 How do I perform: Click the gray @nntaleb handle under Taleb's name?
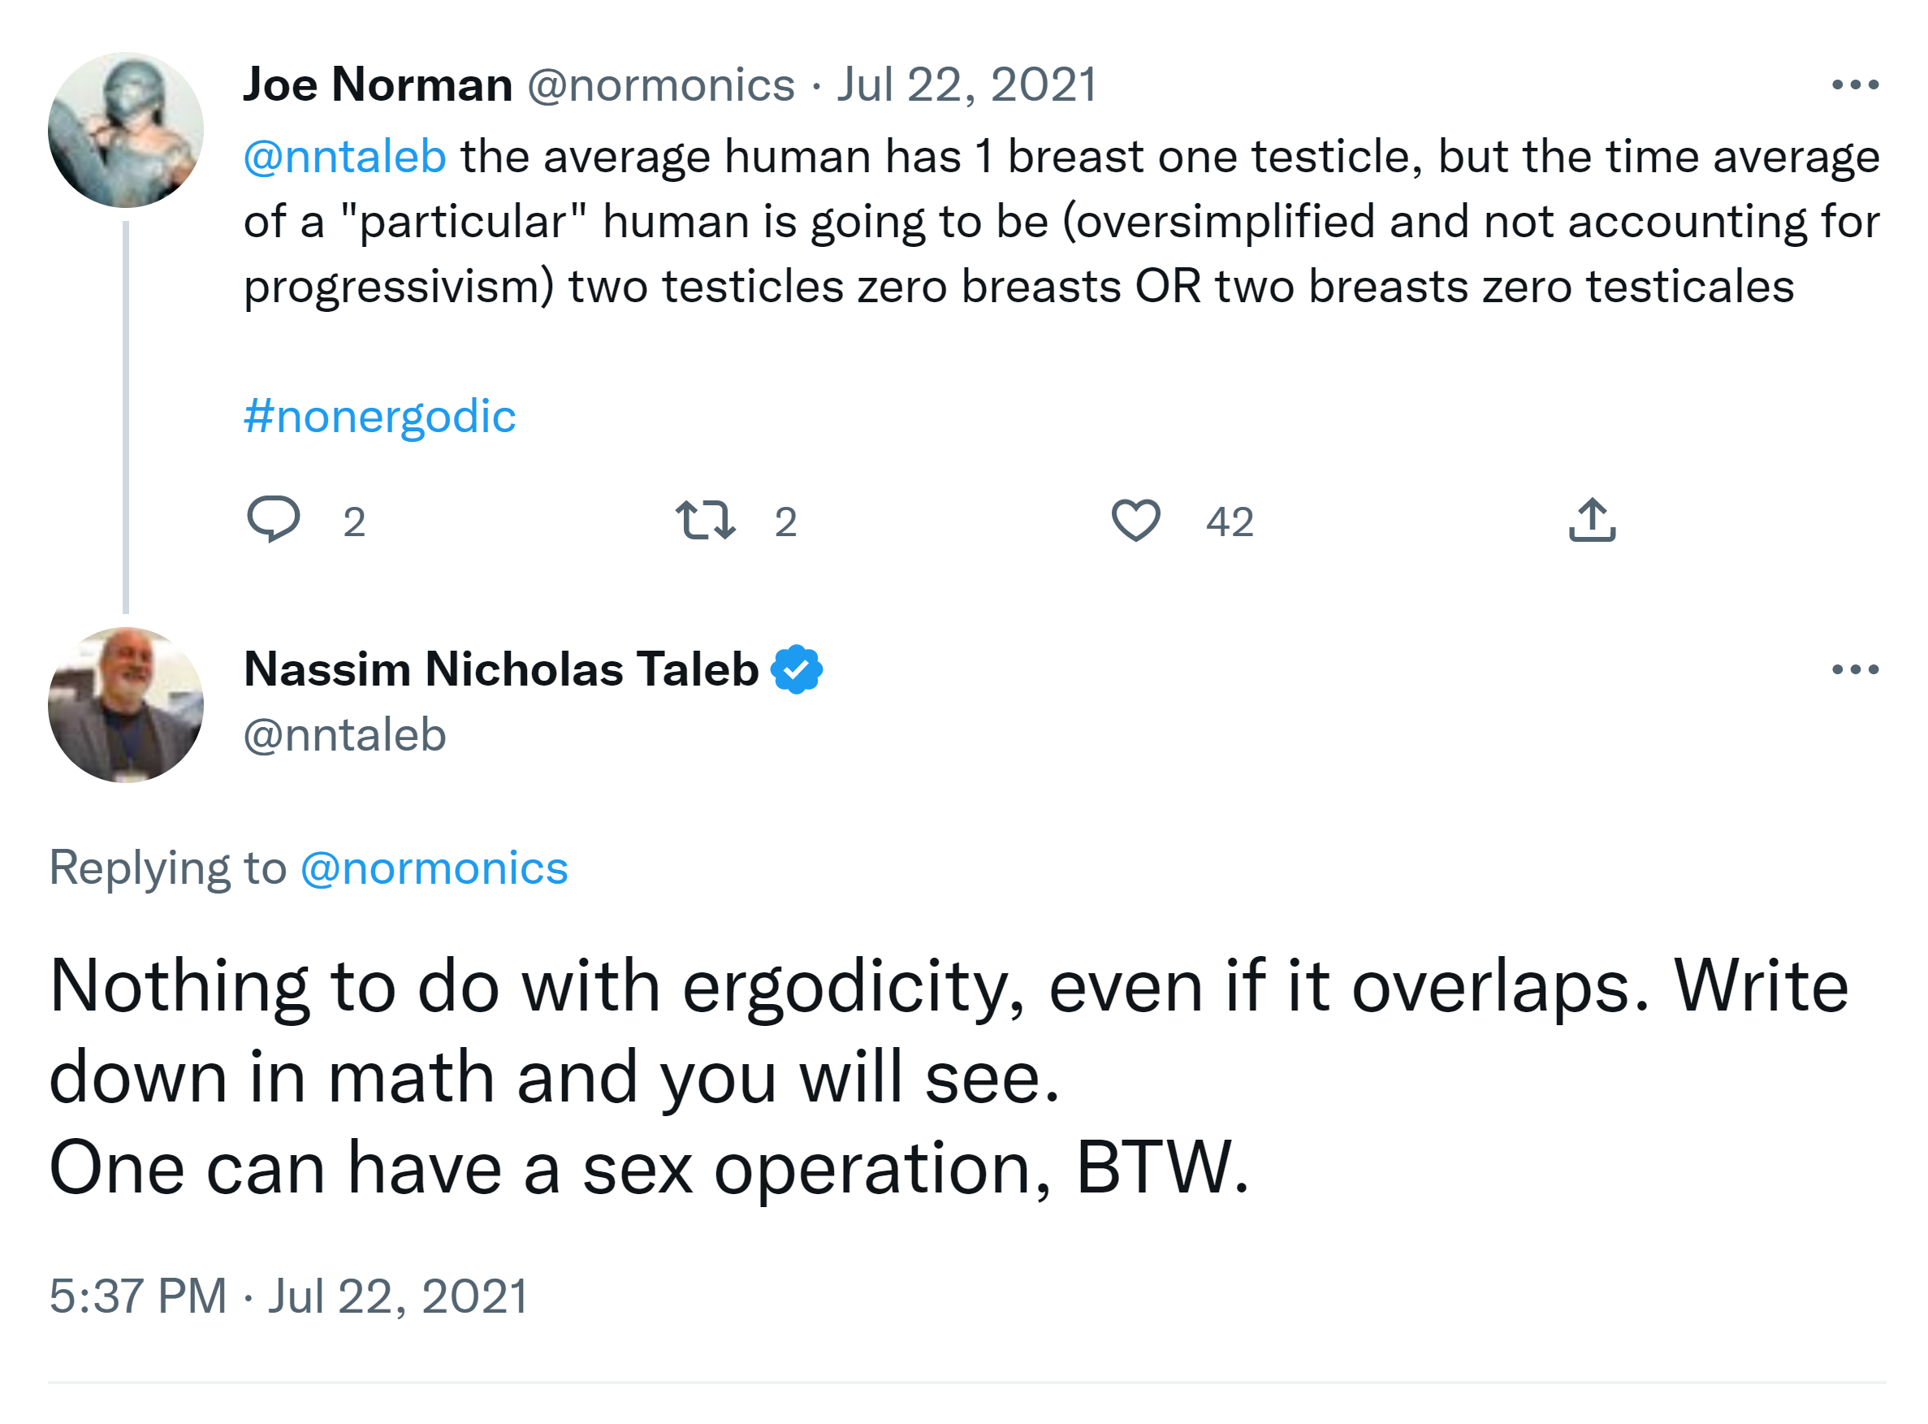point(344,735)
